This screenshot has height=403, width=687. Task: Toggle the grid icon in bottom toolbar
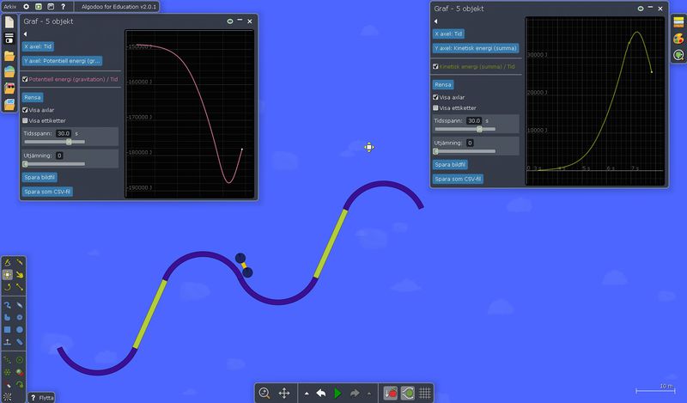[424, 393]
